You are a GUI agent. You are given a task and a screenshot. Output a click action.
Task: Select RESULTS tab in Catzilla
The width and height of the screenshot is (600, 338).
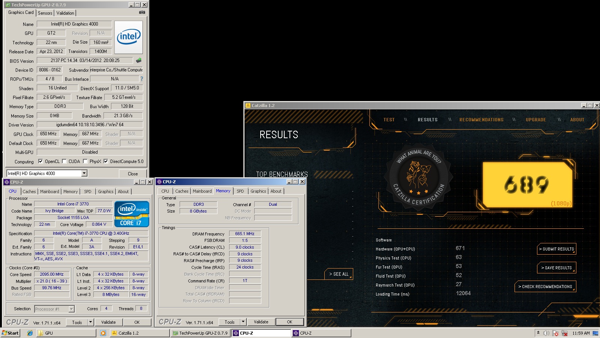click(x=427, y=120)
